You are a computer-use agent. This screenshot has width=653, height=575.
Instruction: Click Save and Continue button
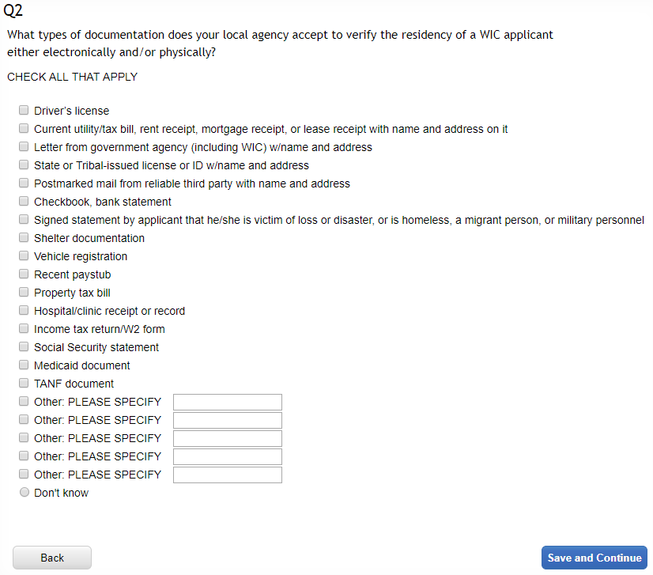tap(594, 558)
